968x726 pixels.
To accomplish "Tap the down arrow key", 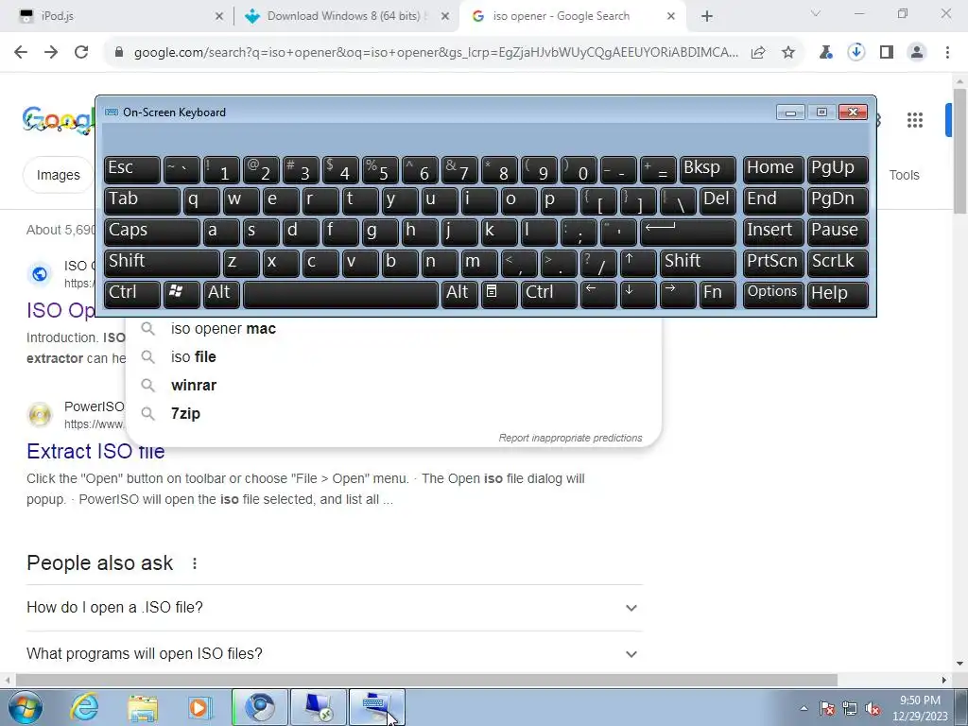I will (638, 294).
